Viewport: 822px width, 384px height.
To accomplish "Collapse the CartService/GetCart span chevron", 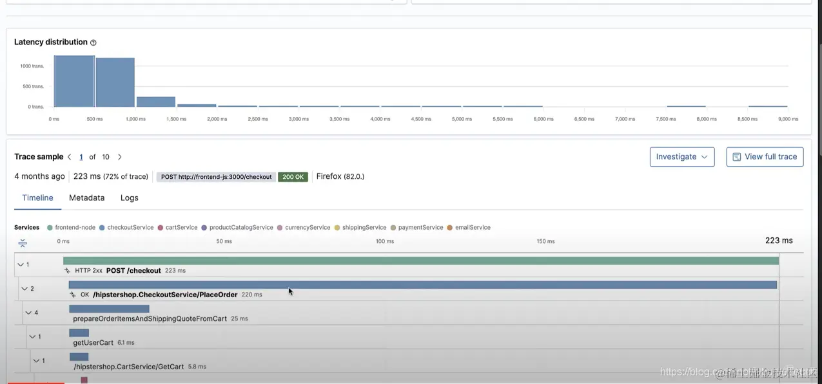I will click(36, 361).
